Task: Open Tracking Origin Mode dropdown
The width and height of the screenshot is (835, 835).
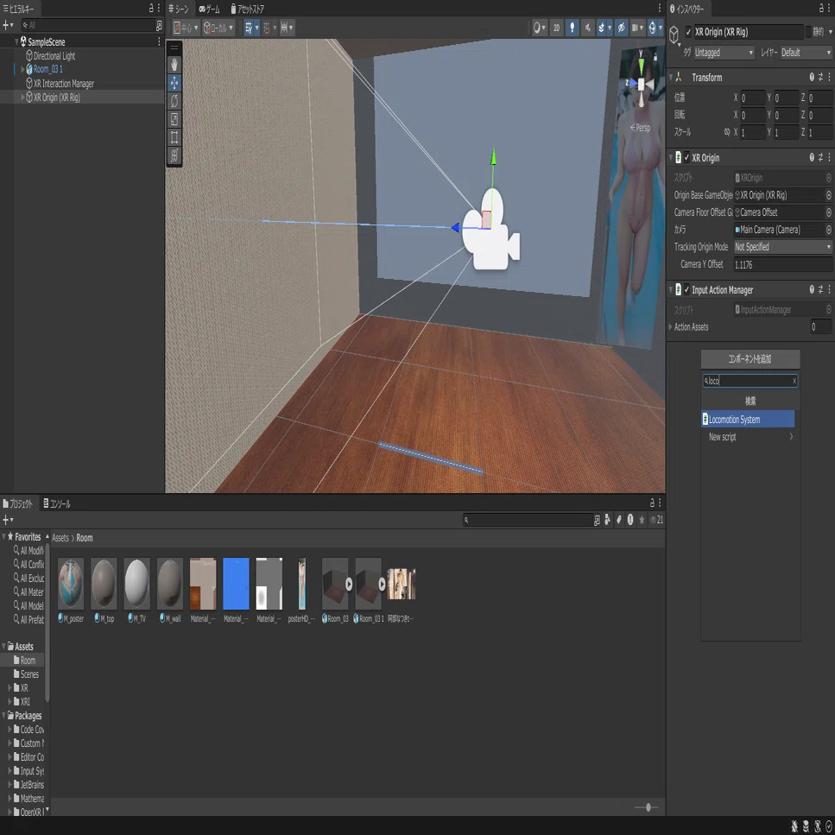Action: (x=782, y=247)
